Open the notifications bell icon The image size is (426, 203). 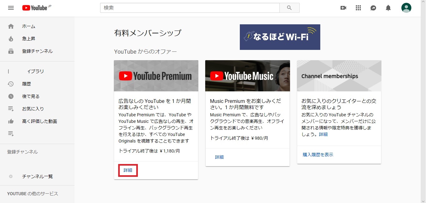coord(388,8)
